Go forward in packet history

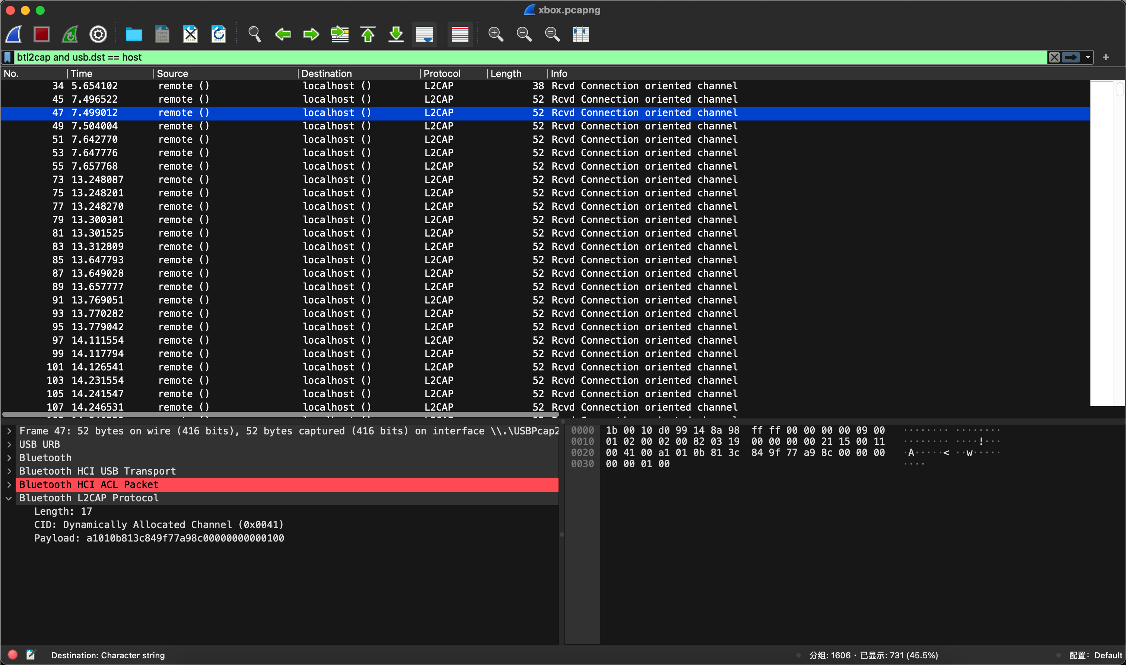point(311,35)
